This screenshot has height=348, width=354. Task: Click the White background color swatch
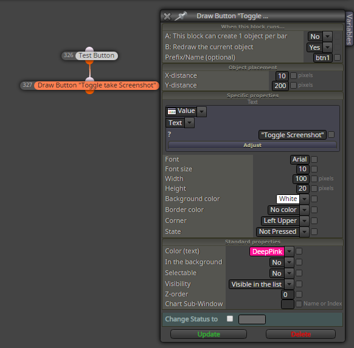click(288, 199)
